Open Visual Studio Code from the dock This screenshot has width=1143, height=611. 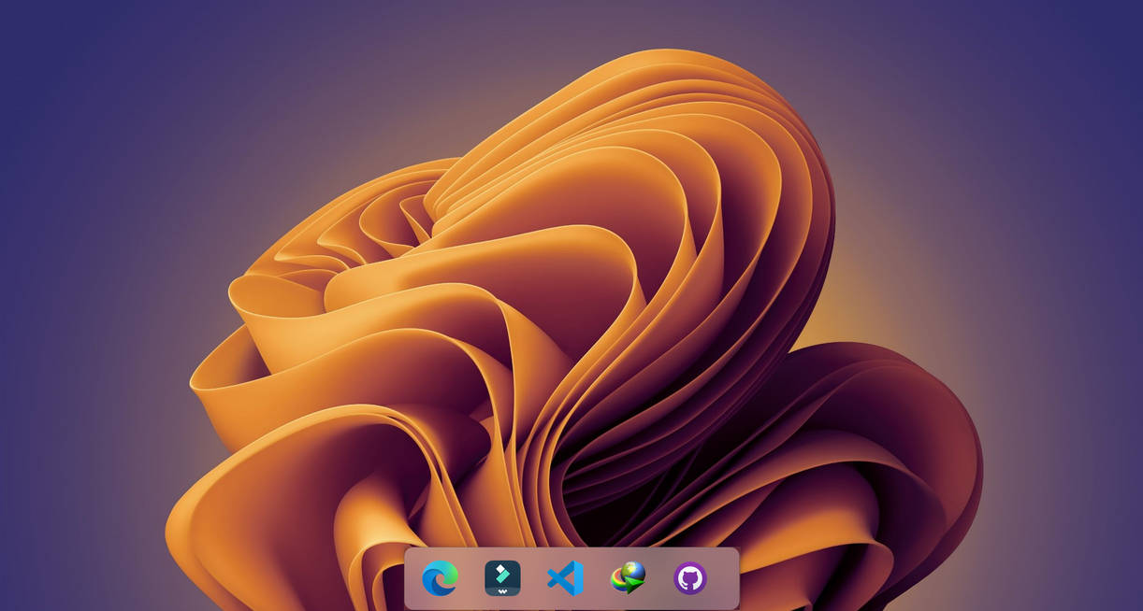[x=565, y=578]
